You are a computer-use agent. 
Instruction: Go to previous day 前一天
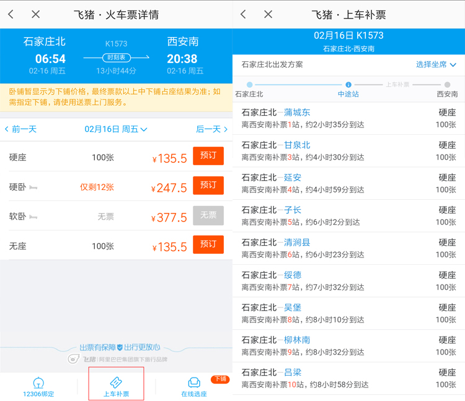click(21, 129)
